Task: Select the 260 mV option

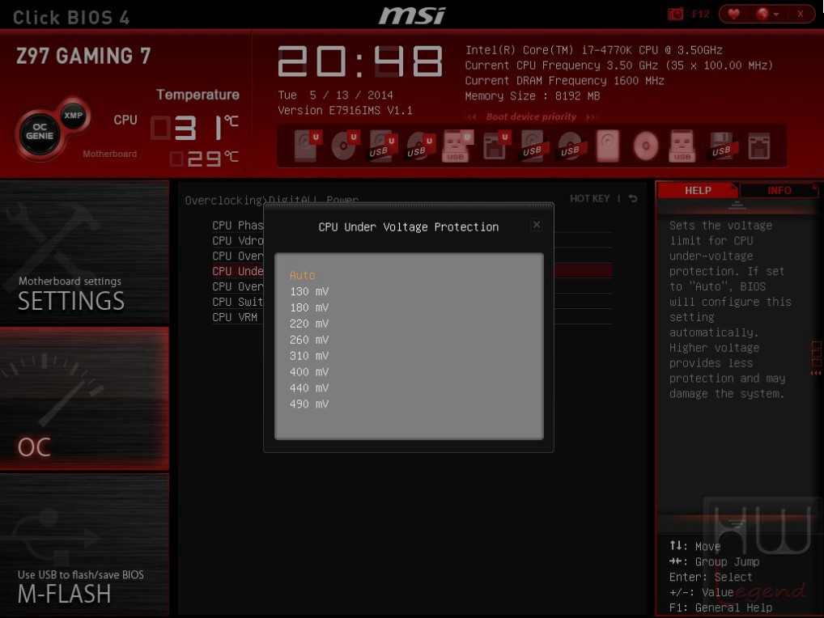Action: point(309,340)
